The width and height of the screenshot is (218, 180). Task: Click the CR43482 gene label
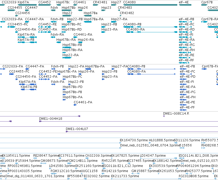(127, 13)
